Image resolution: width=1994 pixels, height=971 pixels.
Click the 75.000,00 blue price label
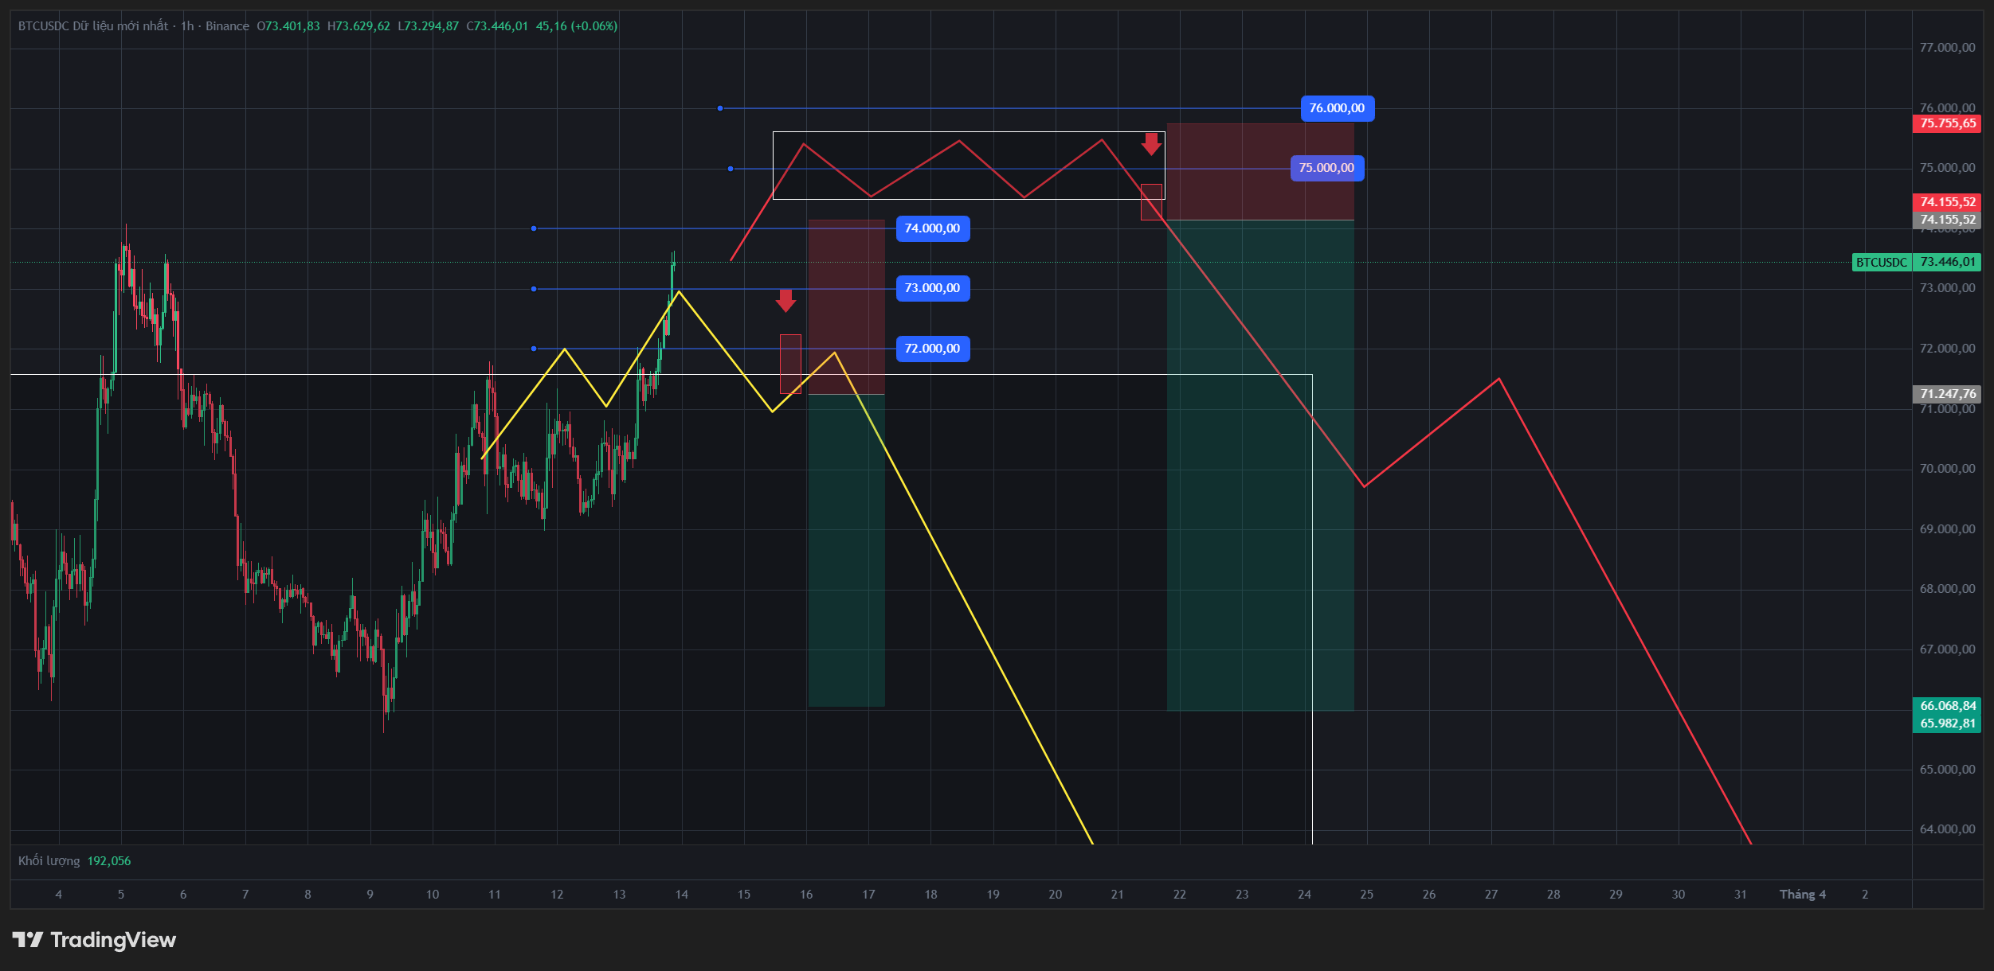click(x=1326, y=168)
